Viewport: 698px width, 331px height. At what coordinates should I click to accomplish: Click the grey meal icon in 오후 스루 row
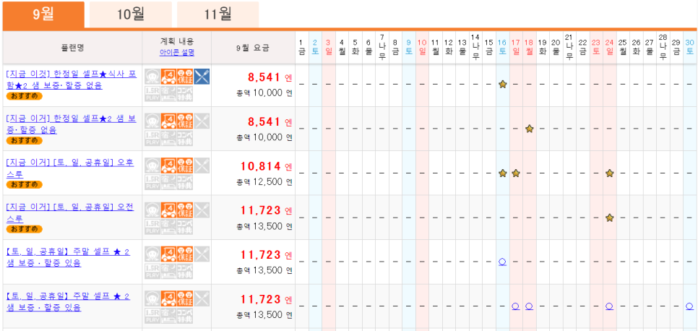202,165
